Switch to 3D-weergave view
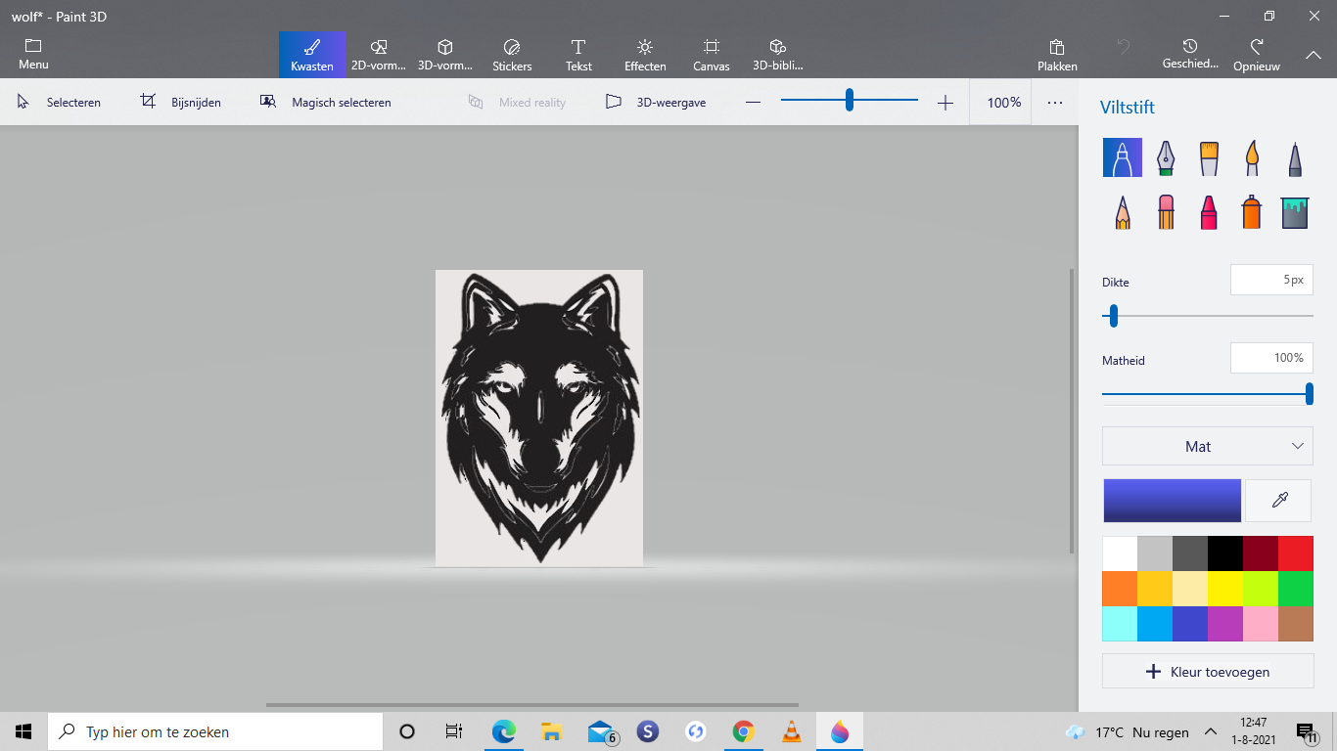This screenshot has width=1337, height=751. (655, 102)
